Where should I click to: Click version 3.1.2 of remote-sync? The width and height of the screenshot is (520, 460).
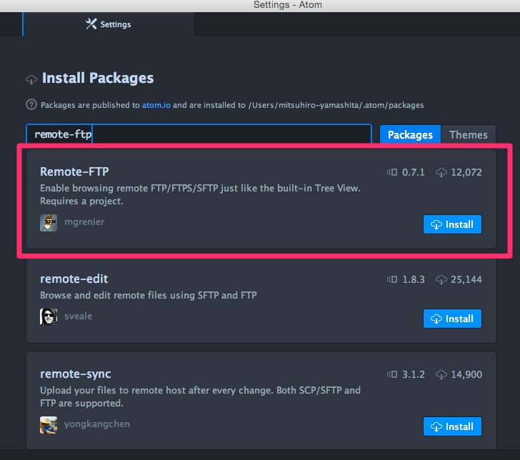click(x=413, y=375)
